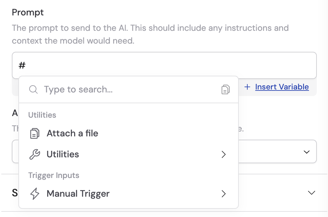Click the wrench icon next to Utilities
Viewport: 328px width, 217px height.
[x=34, y=154]
